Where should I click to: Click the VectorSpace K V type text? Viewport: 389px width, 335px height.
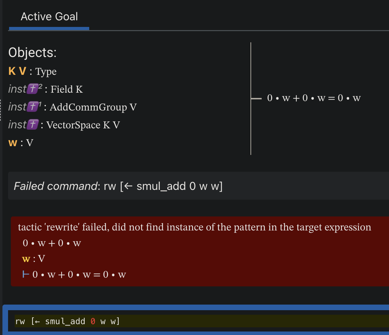click(x=83, y=125)
